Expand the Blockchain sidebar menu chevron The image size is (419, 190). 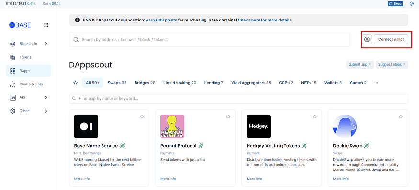point(46,44)
